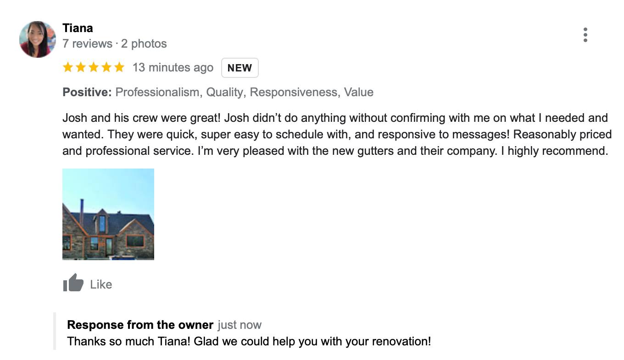Click the owner's "Thanks so much Tiana!" reply
Image resolution: width=624 pixels, height=360 pixels.
click(x=249, y=341)
